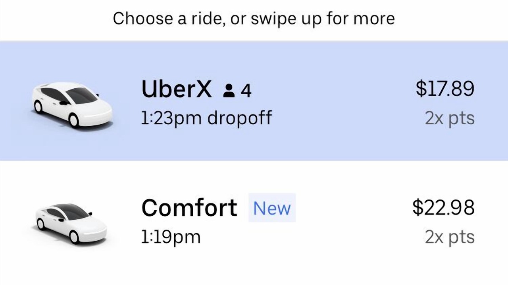Click the 1:19pm arrival time
This screenshot has width=508, height=285.
tap(171, 237)
